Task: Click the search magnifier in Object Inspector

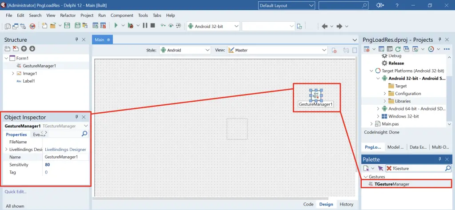Action: (84, 134)
